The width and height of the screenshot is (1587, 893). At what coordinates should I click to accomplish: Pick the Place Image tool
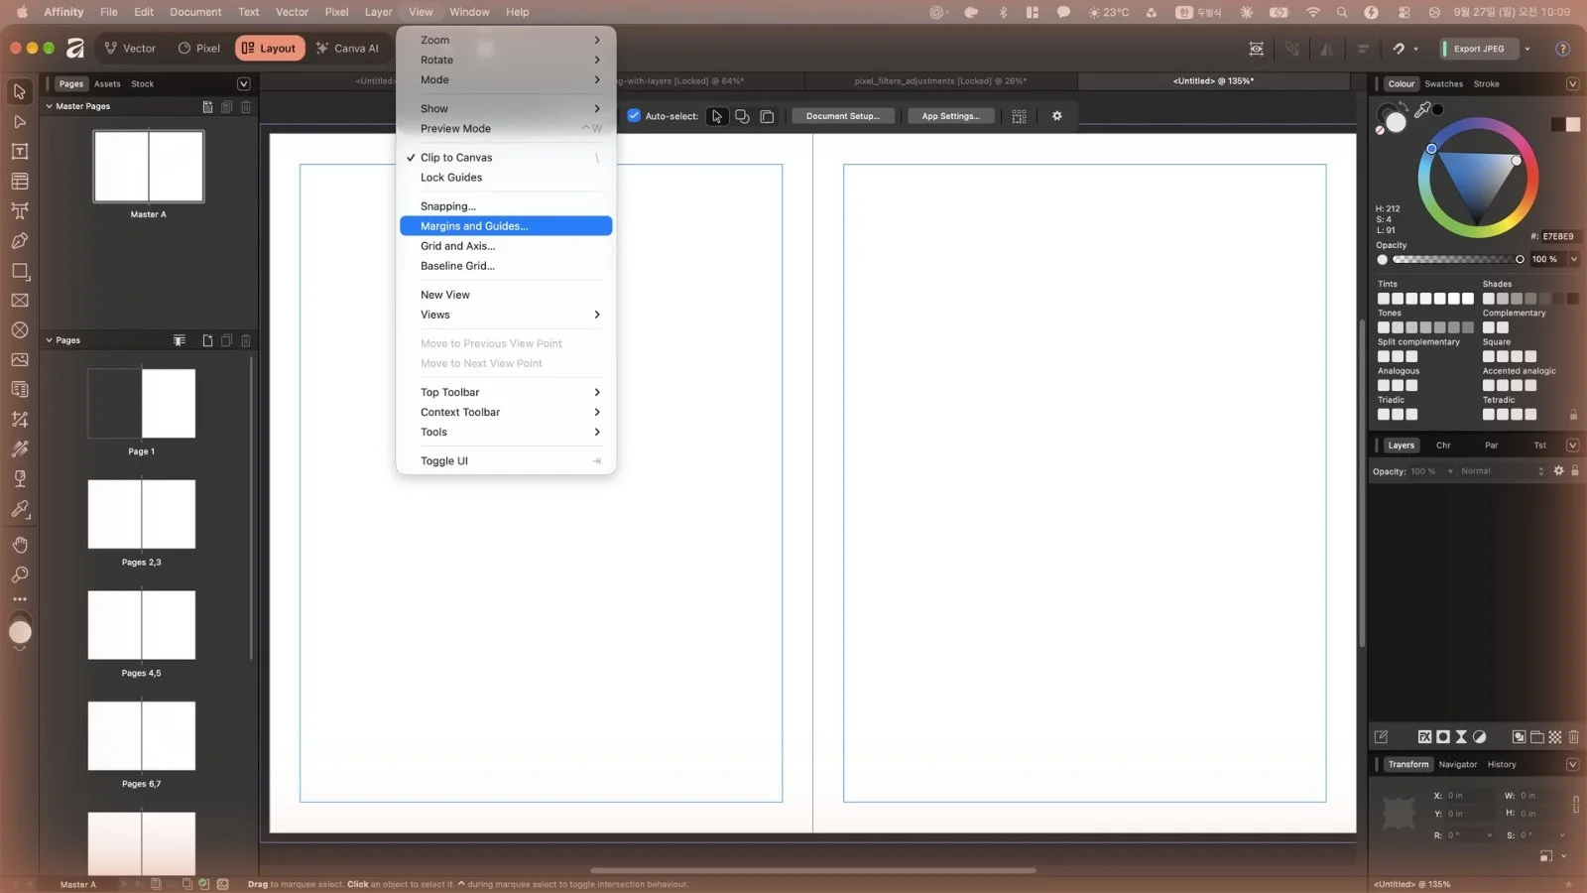click(19, 360)
